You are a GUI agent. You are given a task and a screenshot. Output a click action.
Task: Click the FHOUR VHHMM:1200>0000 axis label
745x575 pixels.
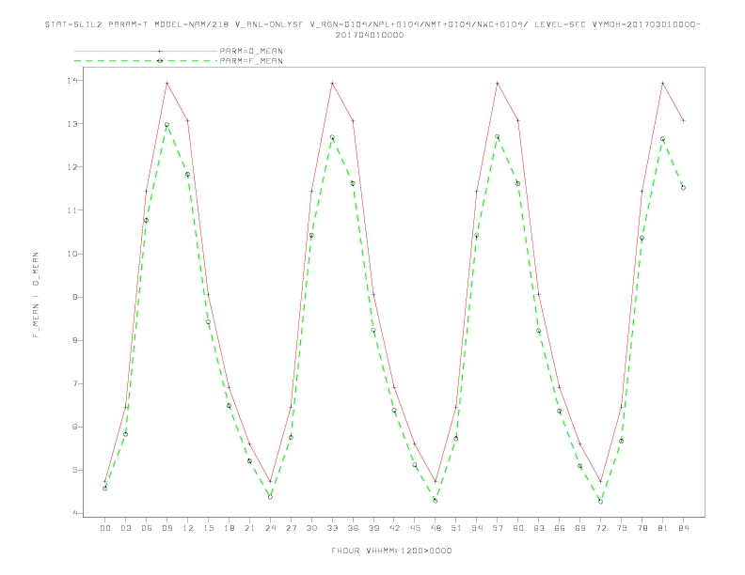391,551
